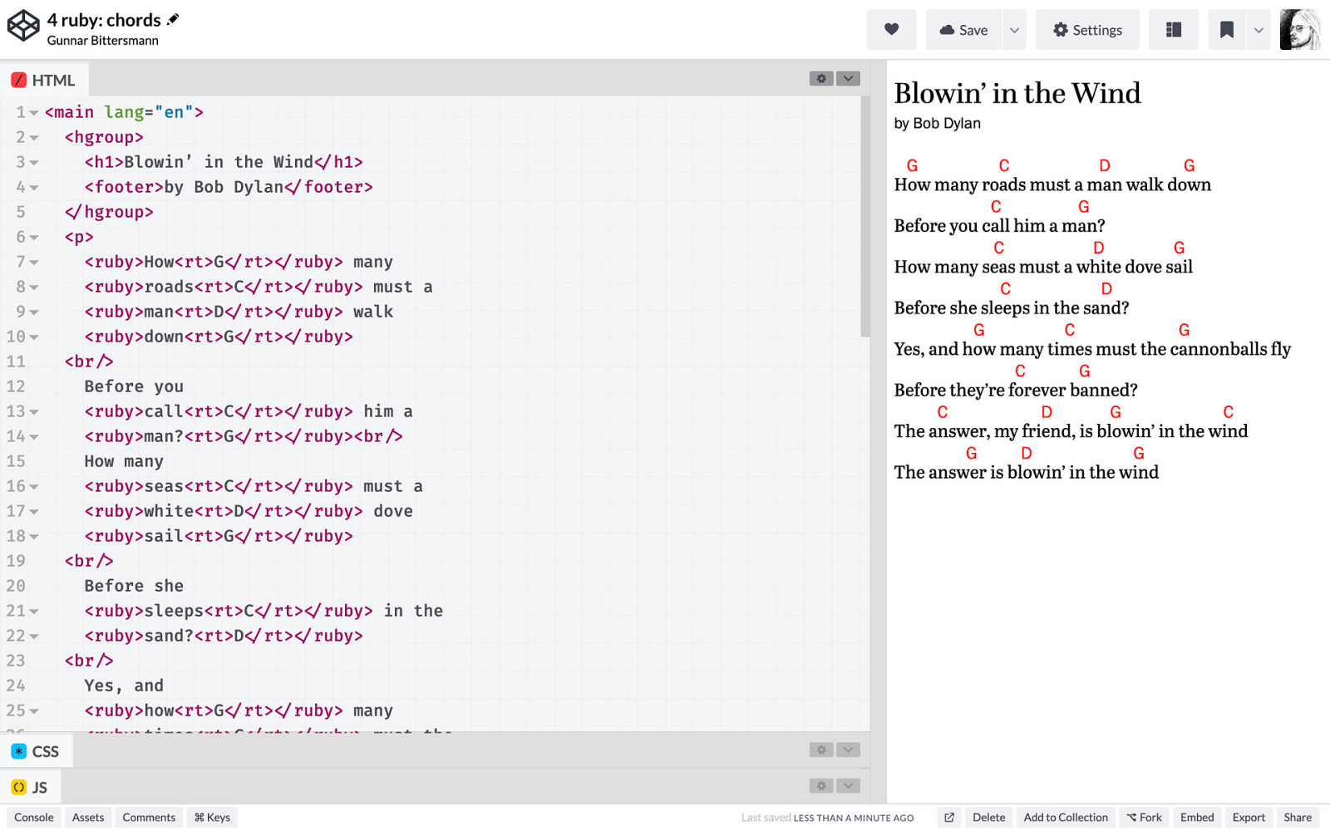Delete this pen
The width and height of the screenshot is (1330, 831).
point(989,818)
